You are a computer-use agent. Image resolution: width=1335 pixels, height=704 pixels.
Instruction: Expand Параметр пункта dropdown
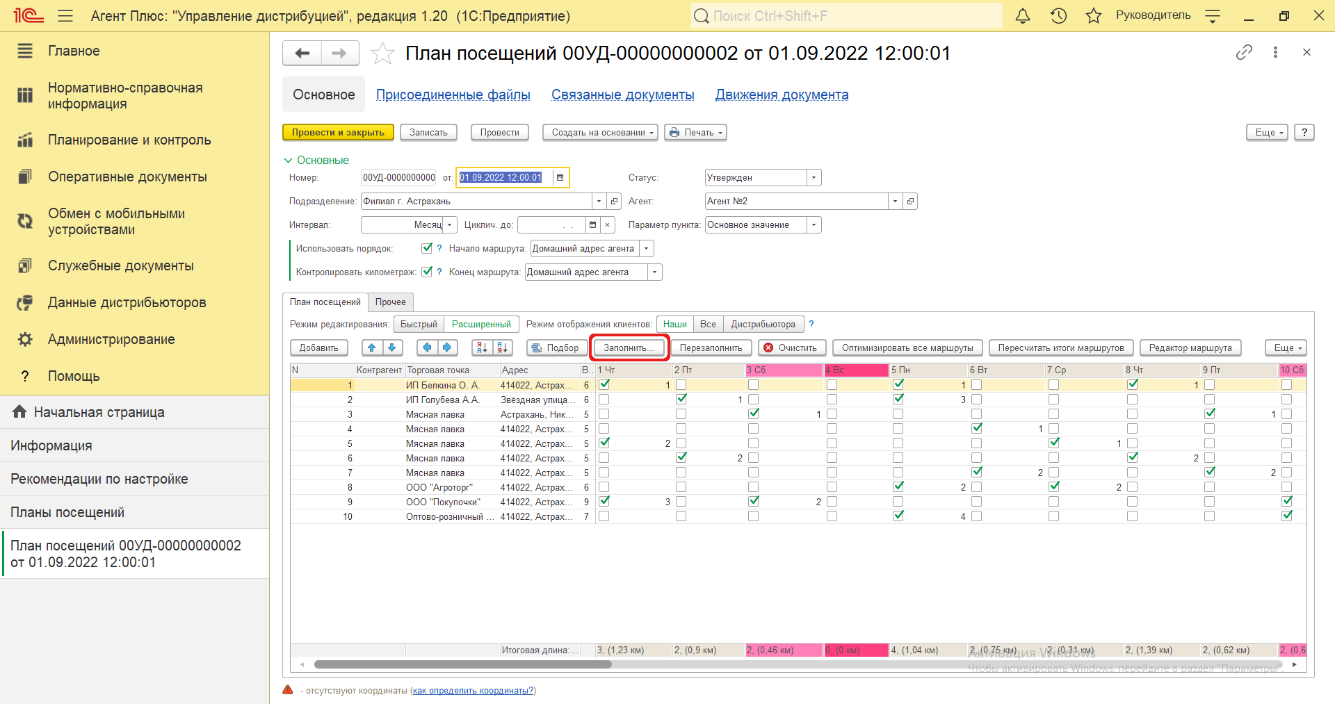point(814,224)
